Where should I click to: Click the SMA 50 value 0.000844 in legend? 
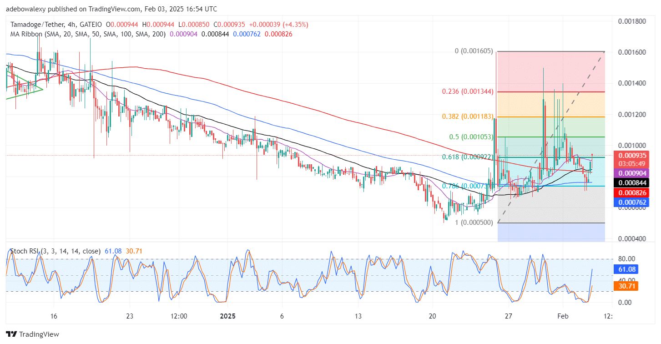coord(216,33)
